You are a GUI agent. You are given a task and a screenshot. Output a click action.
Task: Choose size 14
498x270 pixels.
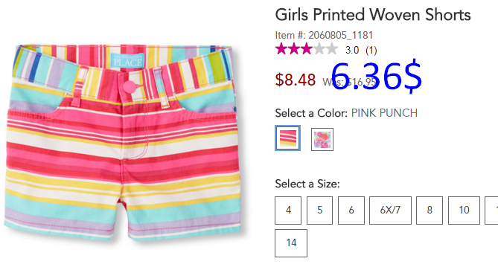pyautogui.click(x=291, y=243)
